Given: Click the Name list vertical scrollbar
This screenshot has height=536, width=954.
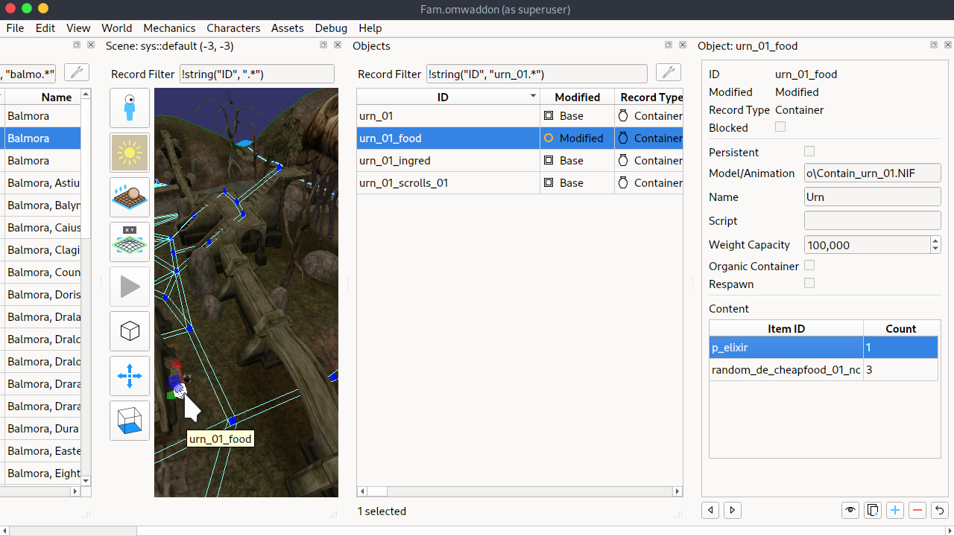Looking at the screenshot, I should coord(86,287).
